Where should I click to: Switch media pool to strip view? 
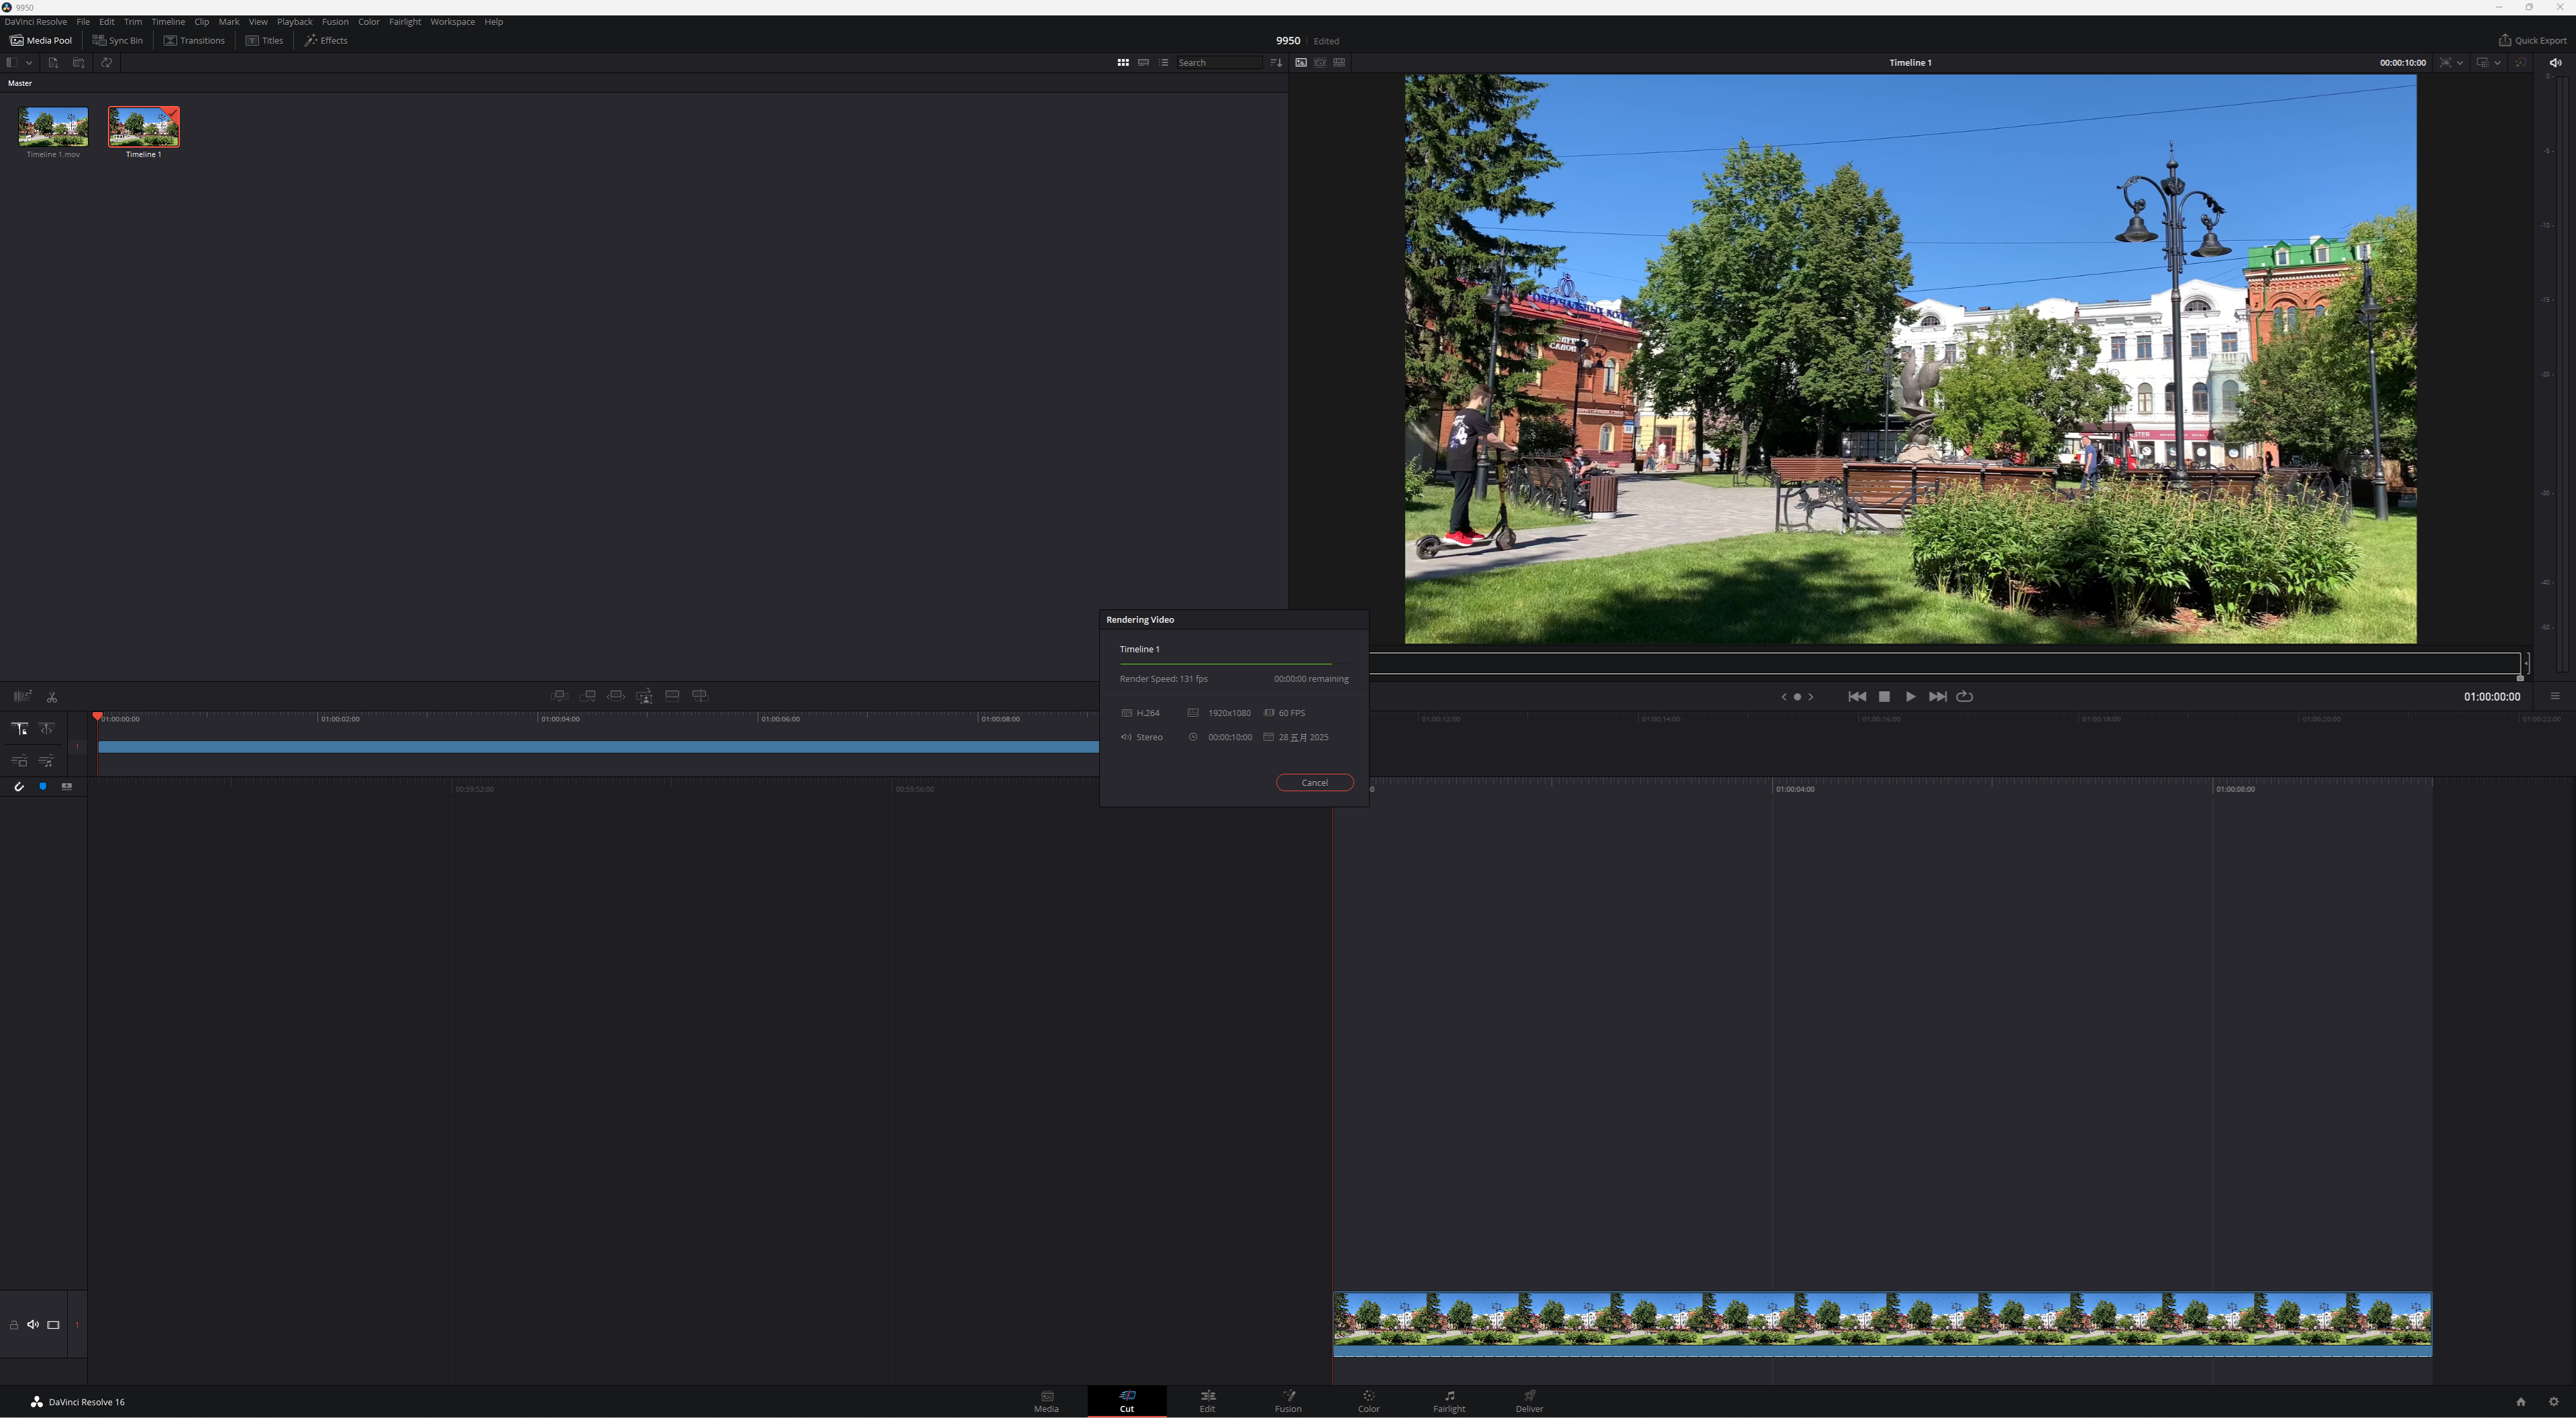[x=1143, y=63]
